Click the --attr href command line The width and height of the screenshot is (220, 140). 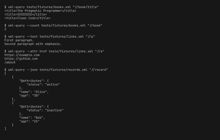pos(54,51)
